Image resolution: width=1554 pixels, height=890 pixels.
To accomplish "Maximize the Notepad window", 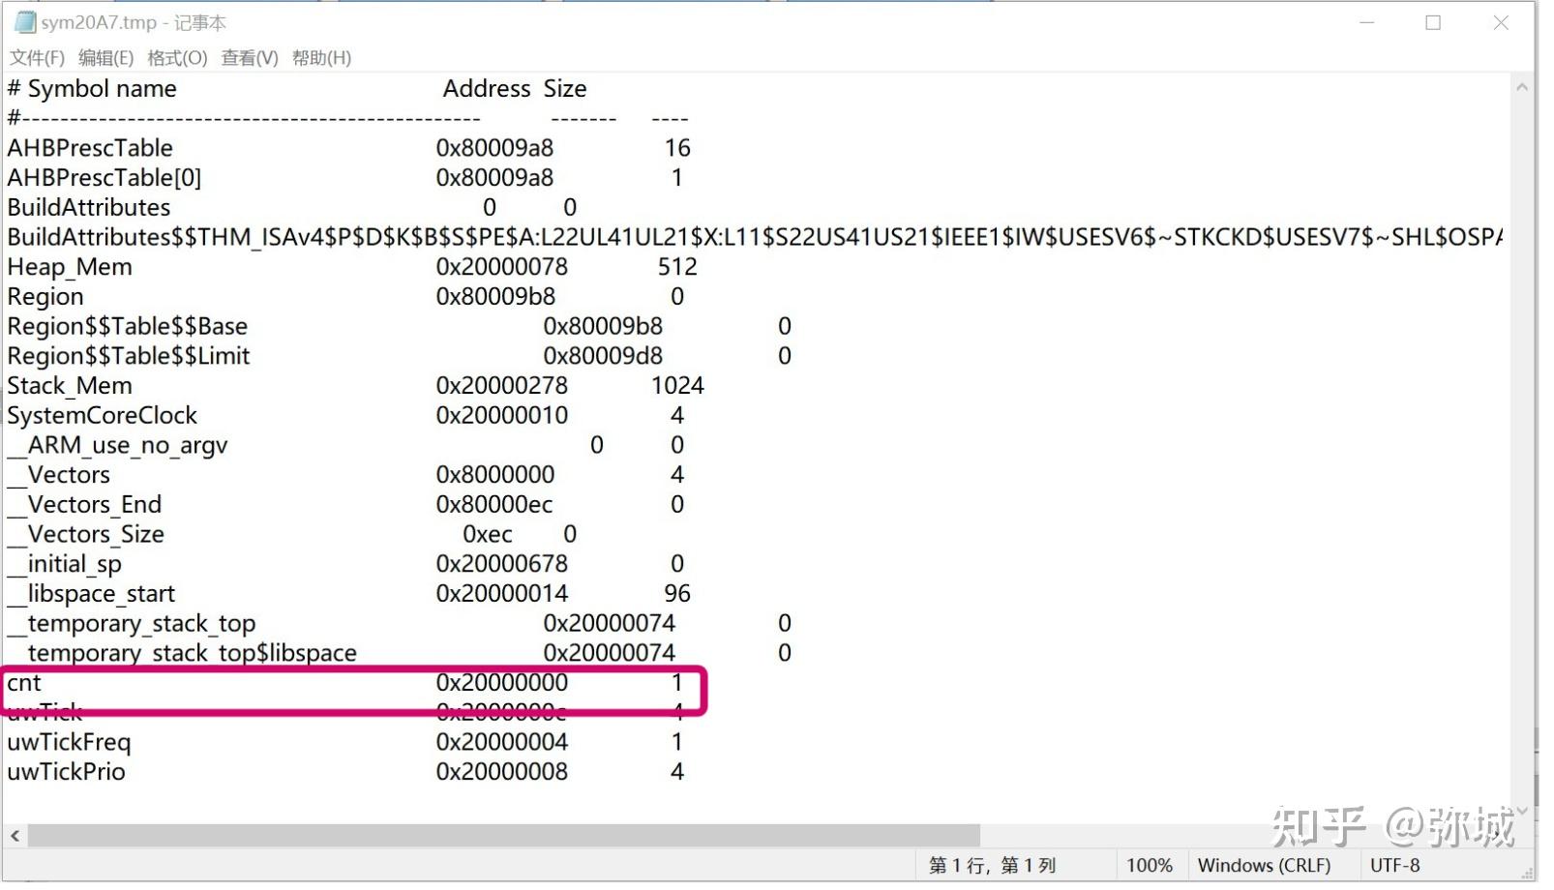I will [x=1433, y=22].
